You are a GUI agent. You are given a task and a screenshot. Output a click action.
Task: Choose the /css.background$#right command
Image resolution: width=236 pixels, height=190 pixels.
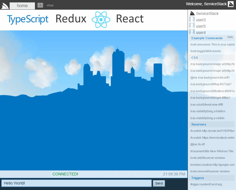click(210, 98)
